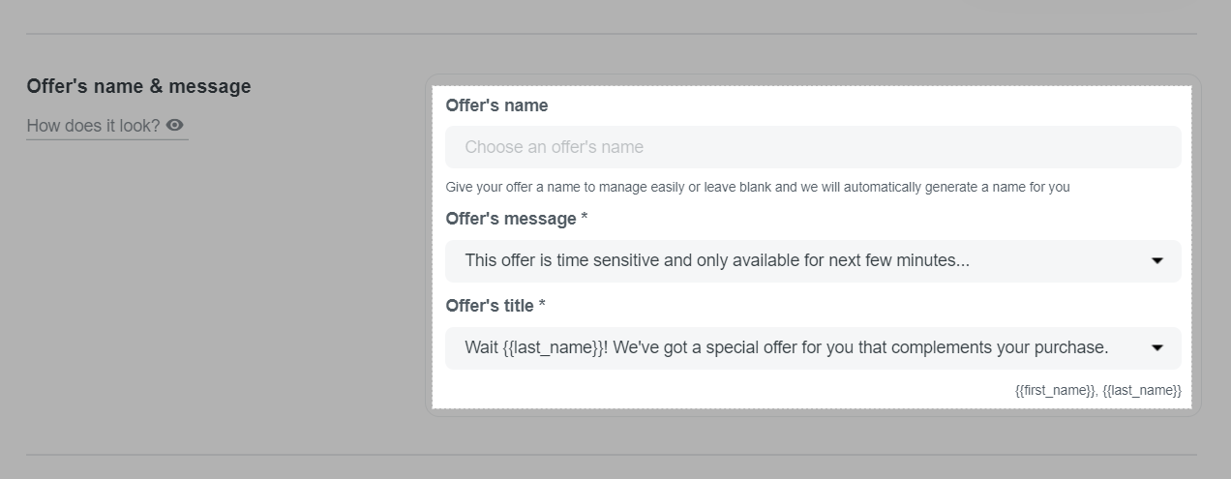
Task: Open the "How does it look?" preview link
Action: 94,126
